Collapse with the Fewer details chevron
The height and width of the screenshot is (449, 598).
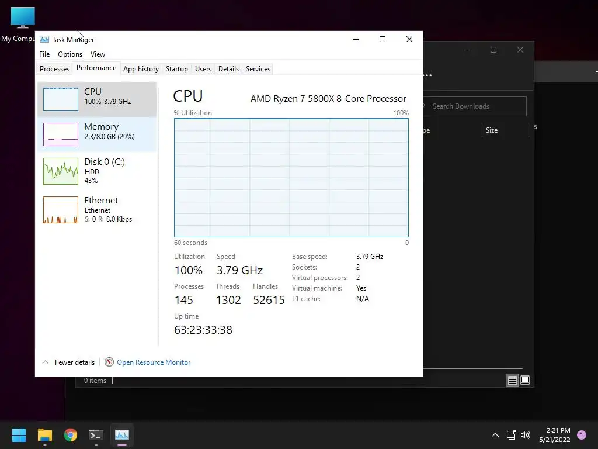tap(45, 362)
